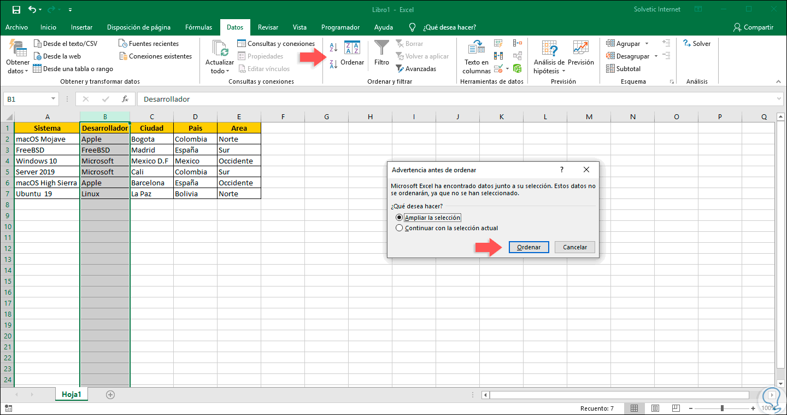The height and width of the screenshot is (415, 787).
Task: Open Texto en columnas tool
Action: (x=477, y=57)
